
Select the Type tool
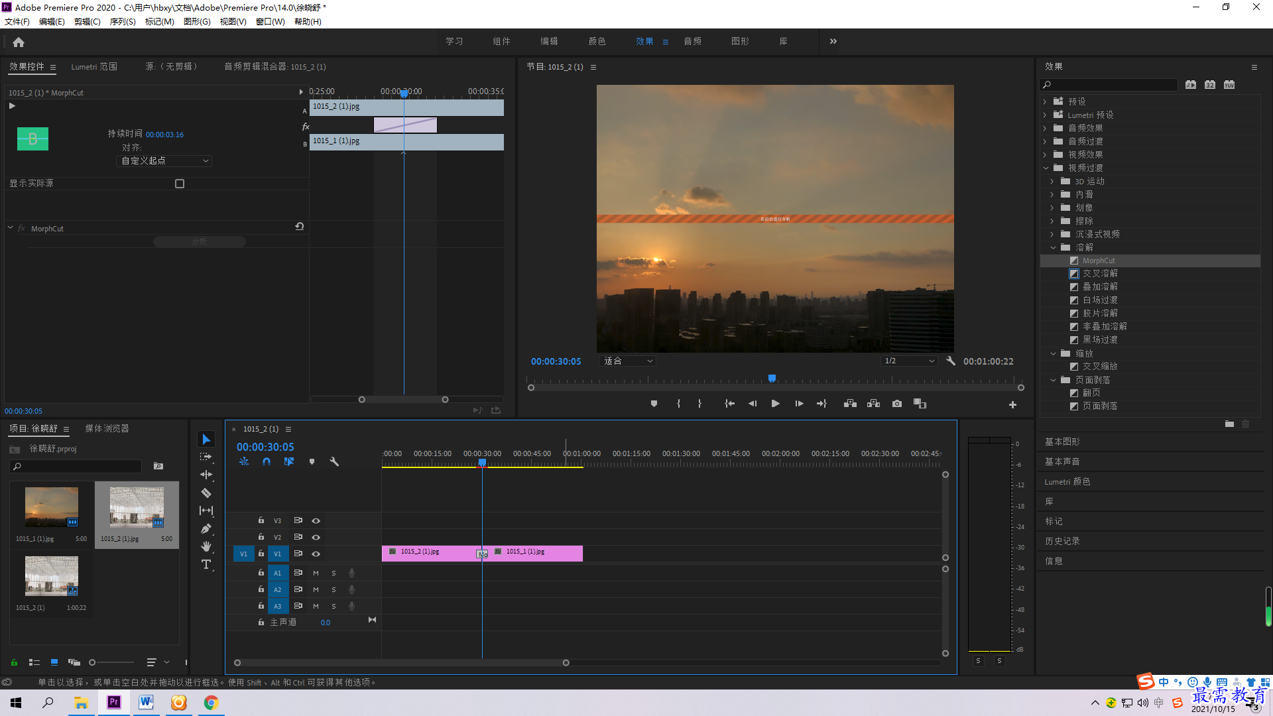pos(206,564)
